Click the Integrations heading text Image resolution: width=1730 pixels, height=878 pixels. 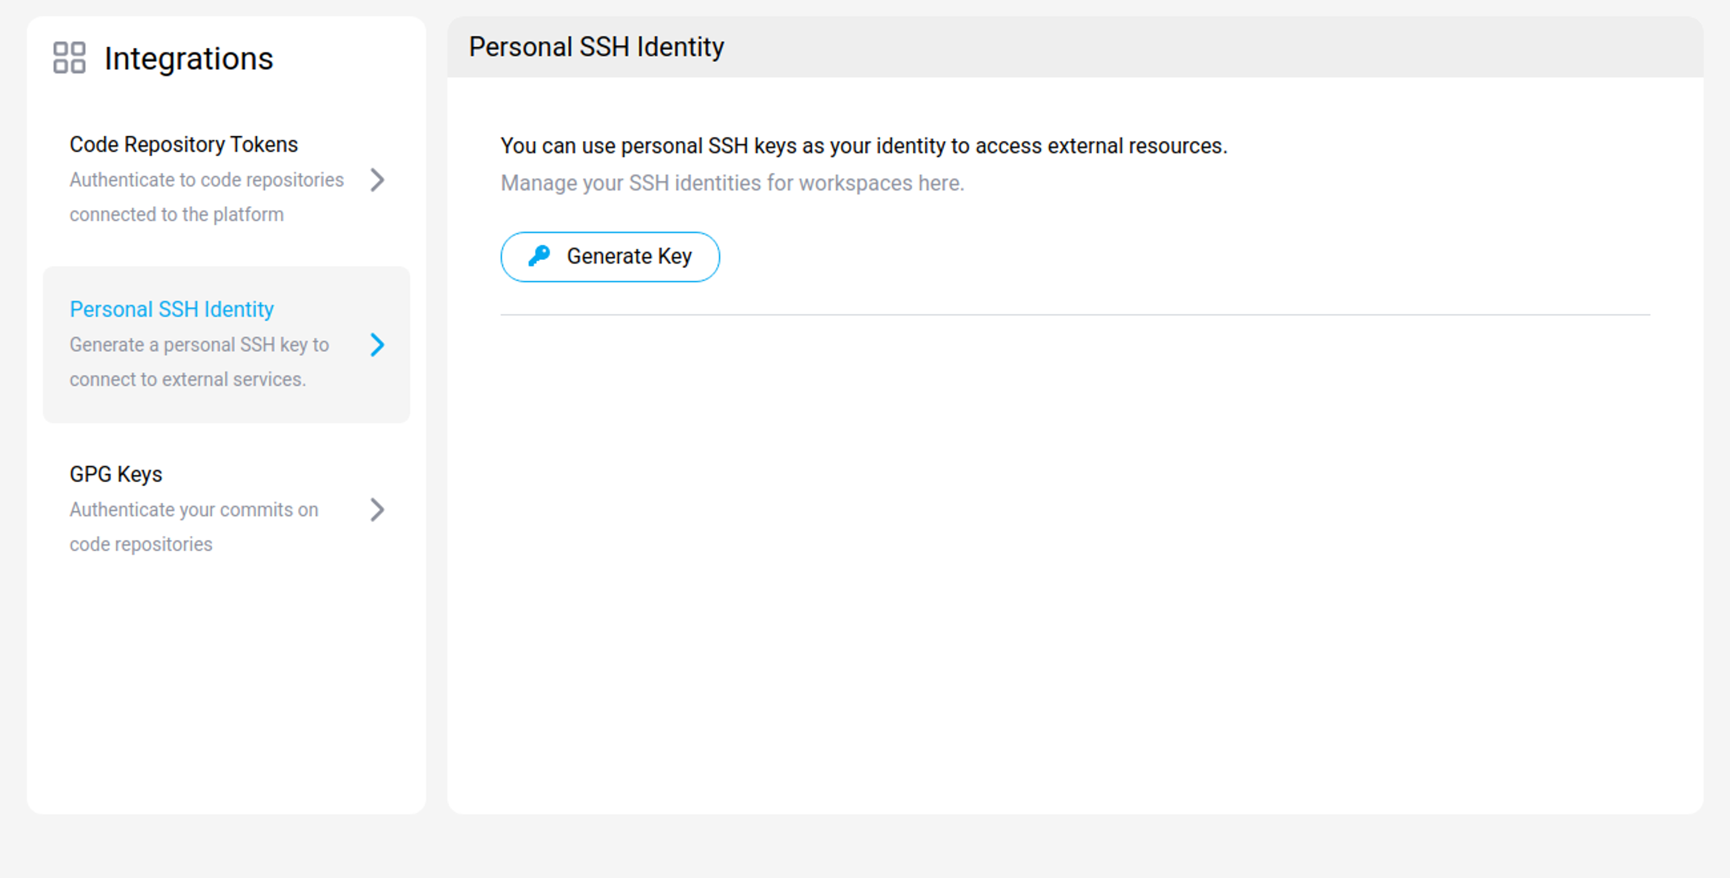click(x=189, y=58)
